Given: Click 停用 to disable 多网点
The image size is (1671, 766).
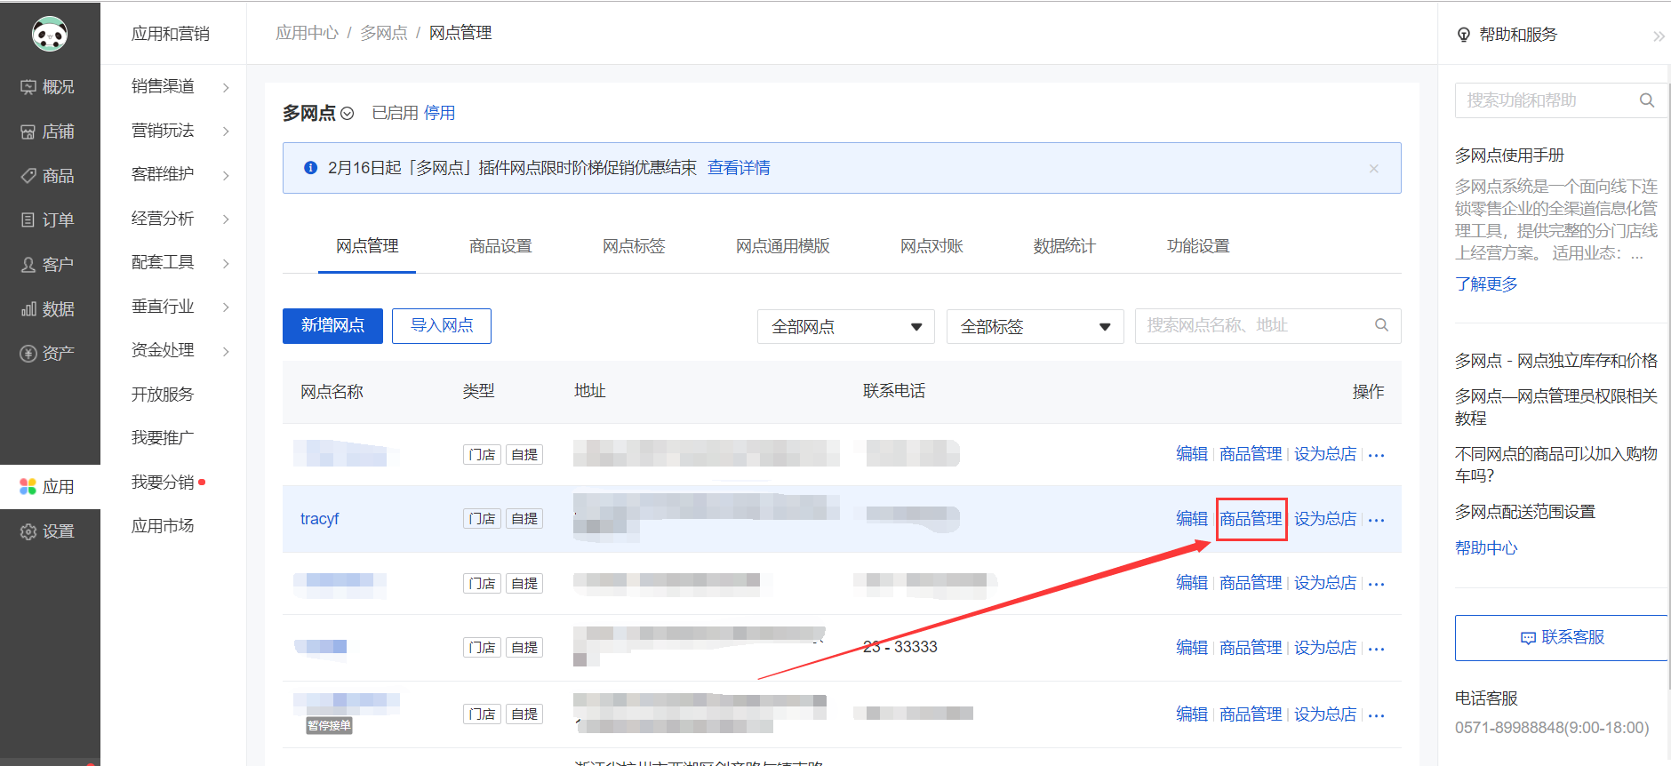Looking at the screenshot, I should [439, 113].
